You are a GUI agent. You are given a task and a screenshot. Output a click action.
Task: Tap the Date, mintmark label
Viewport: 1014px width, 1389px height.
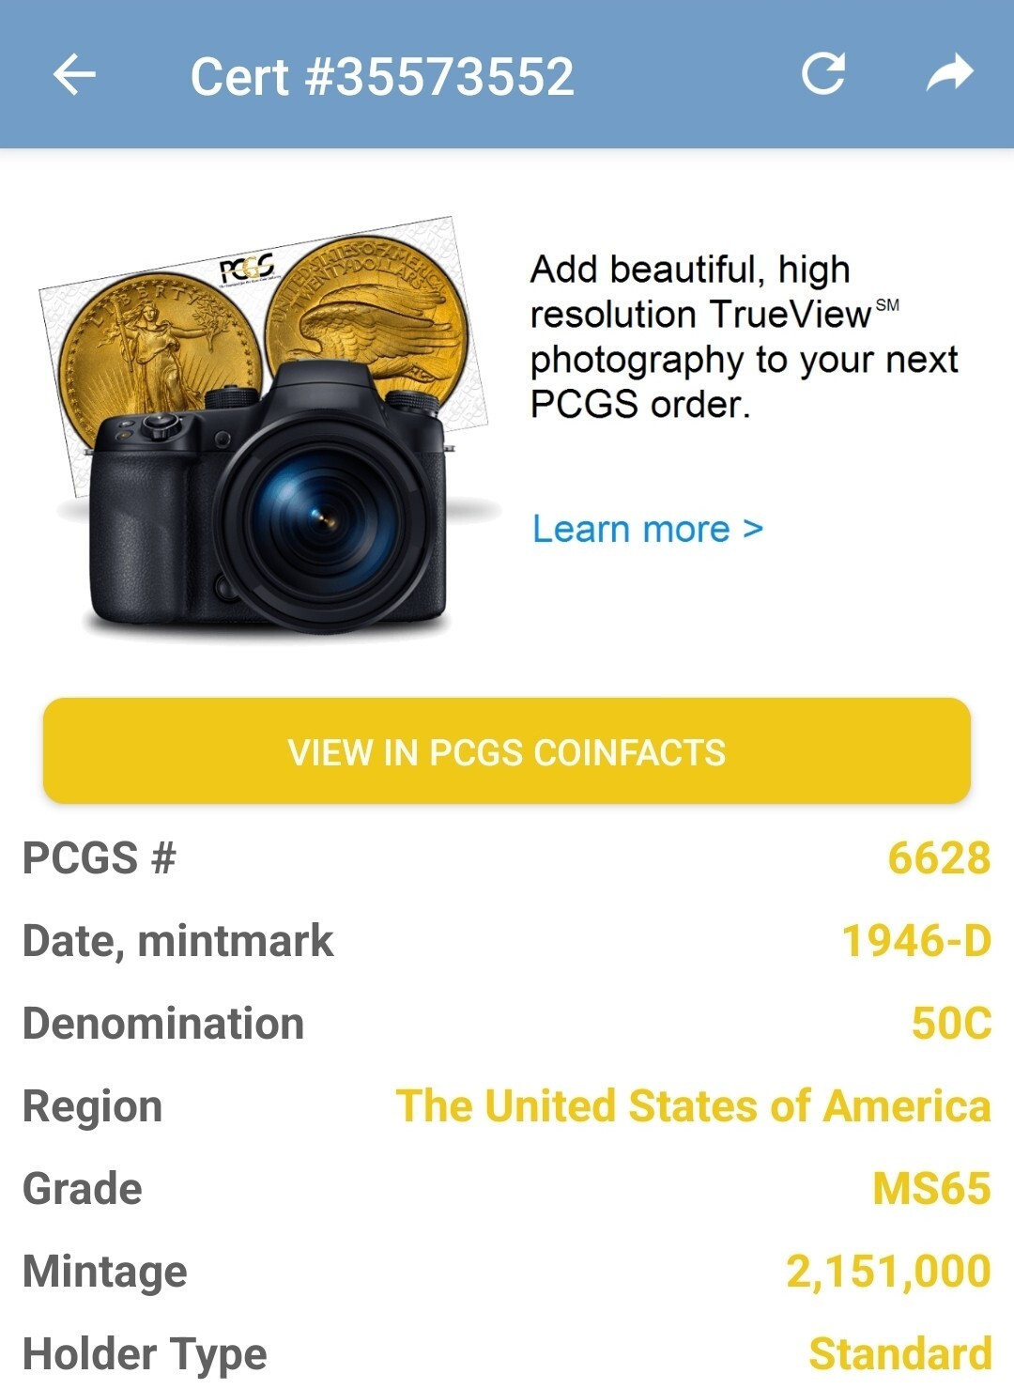tap(178, 941)
